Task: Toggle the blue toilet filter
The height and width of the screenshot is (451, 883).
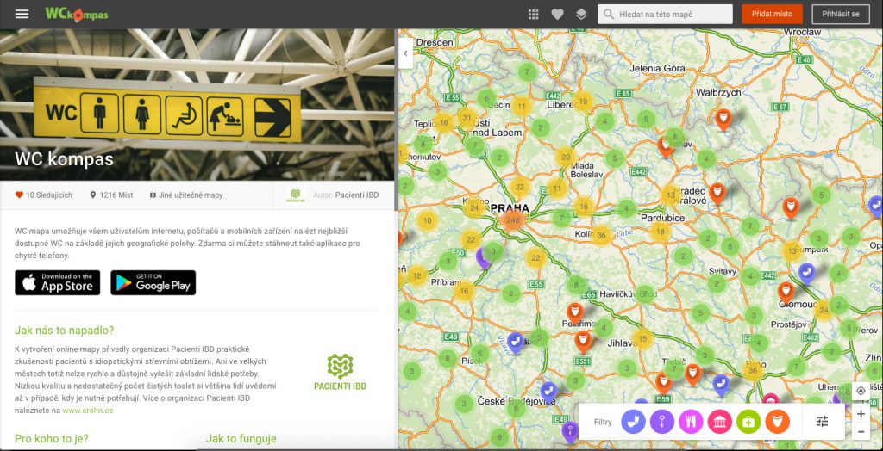Action: pyautogui.click(x=634, y=421)
